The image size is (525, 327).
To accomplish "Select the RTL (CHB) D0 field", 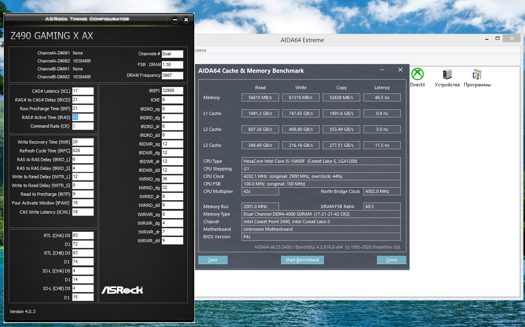I will coord(83,253).
